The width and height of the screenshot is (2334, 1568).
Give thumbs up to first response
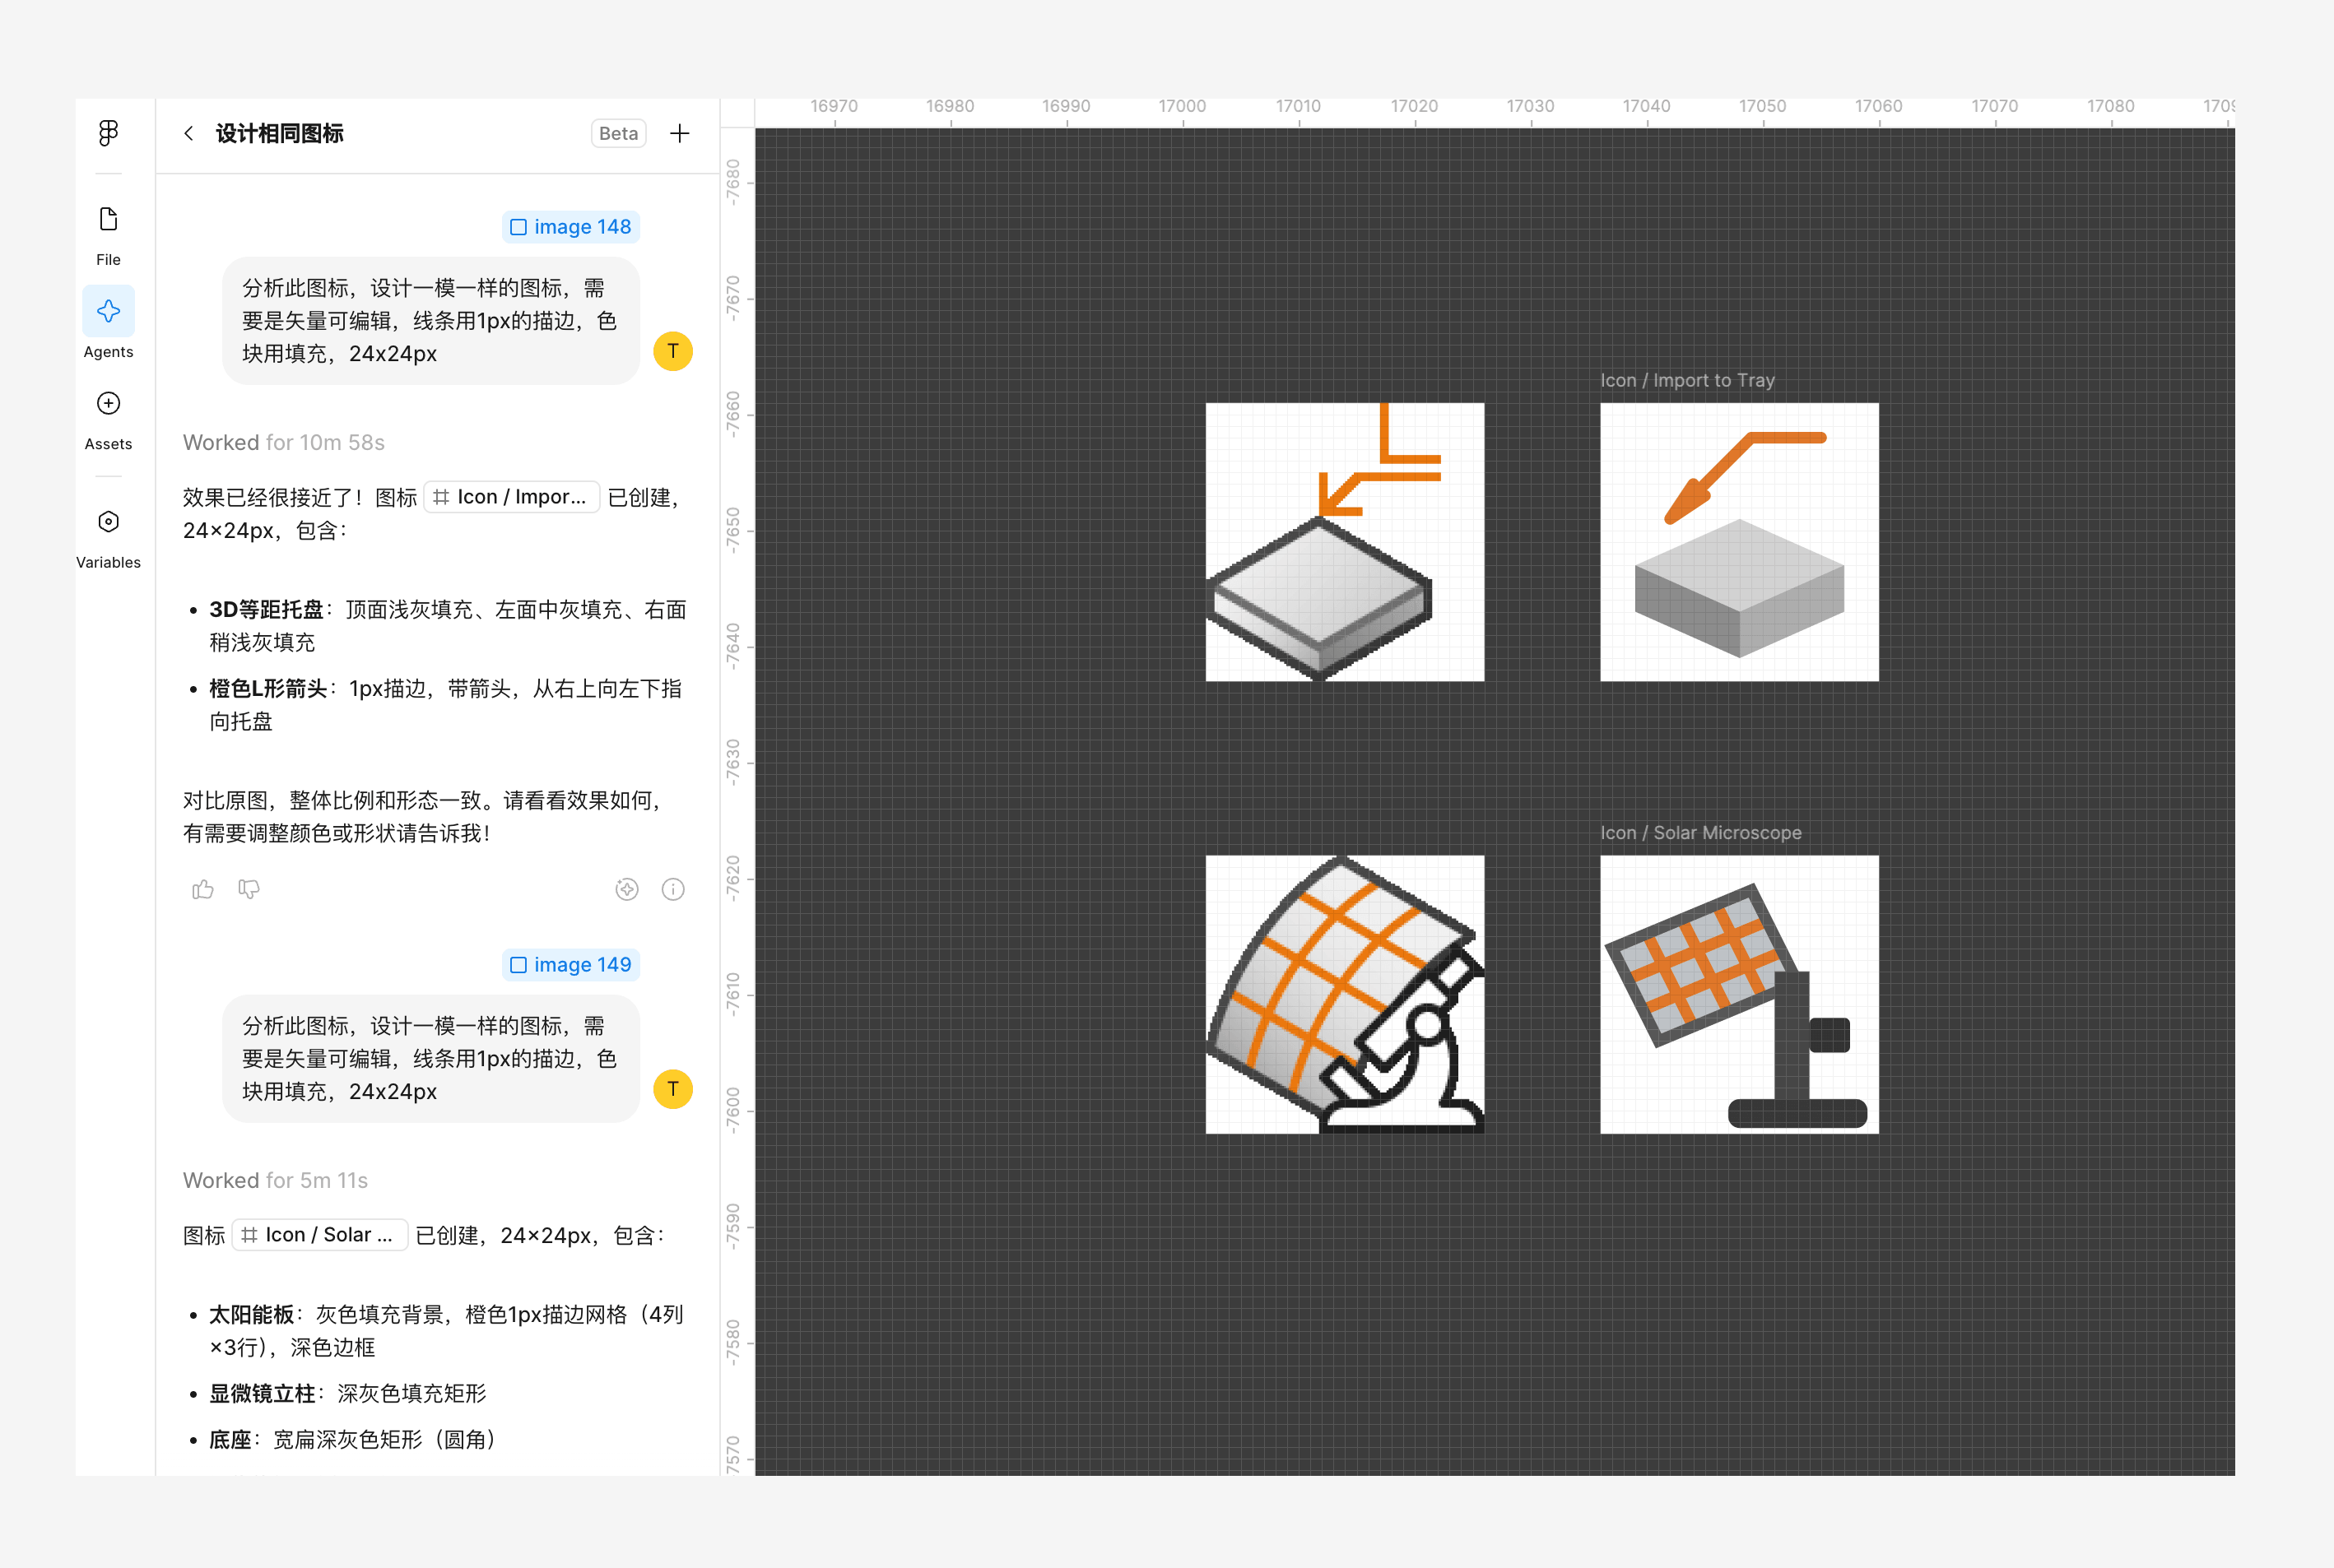(x=203, y=889)
